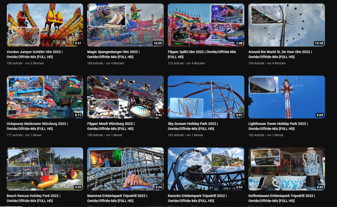Click the Octopussy Markmann Würzburg 2022 title
The height and width of the screenshot is (207, 337).
(37, 126)
